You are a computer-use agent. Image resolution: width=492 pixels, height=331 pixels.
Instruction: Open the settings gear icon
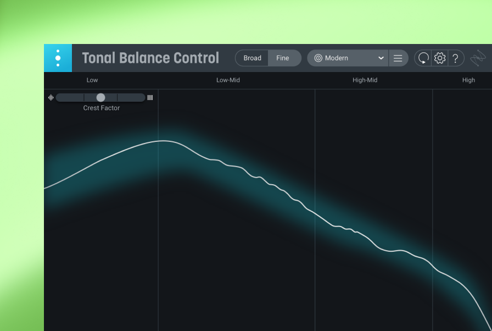click(x=439, y=58)
